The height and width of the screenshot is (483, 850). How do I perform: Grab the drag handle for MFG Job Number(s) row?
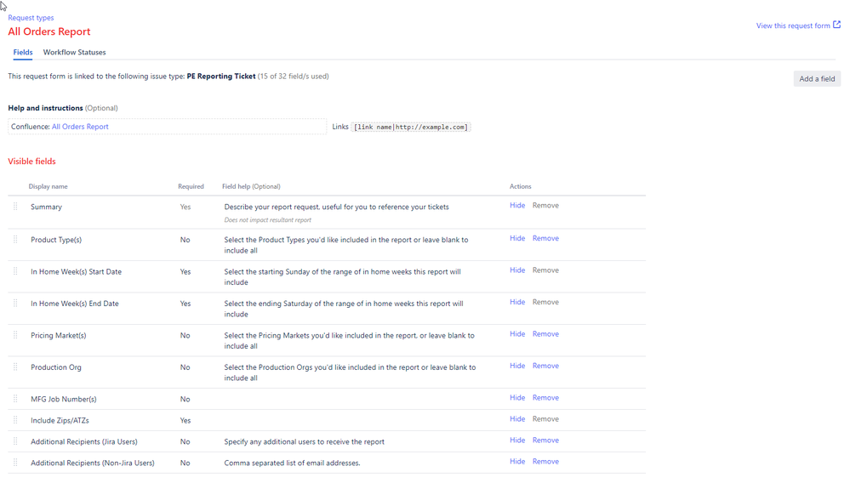(15, 399)
